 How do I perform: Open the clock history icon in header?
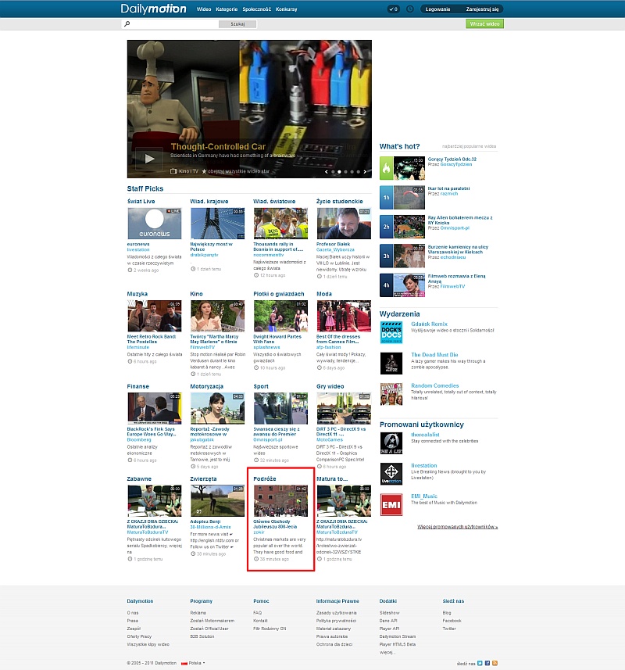tap(410, 9)
